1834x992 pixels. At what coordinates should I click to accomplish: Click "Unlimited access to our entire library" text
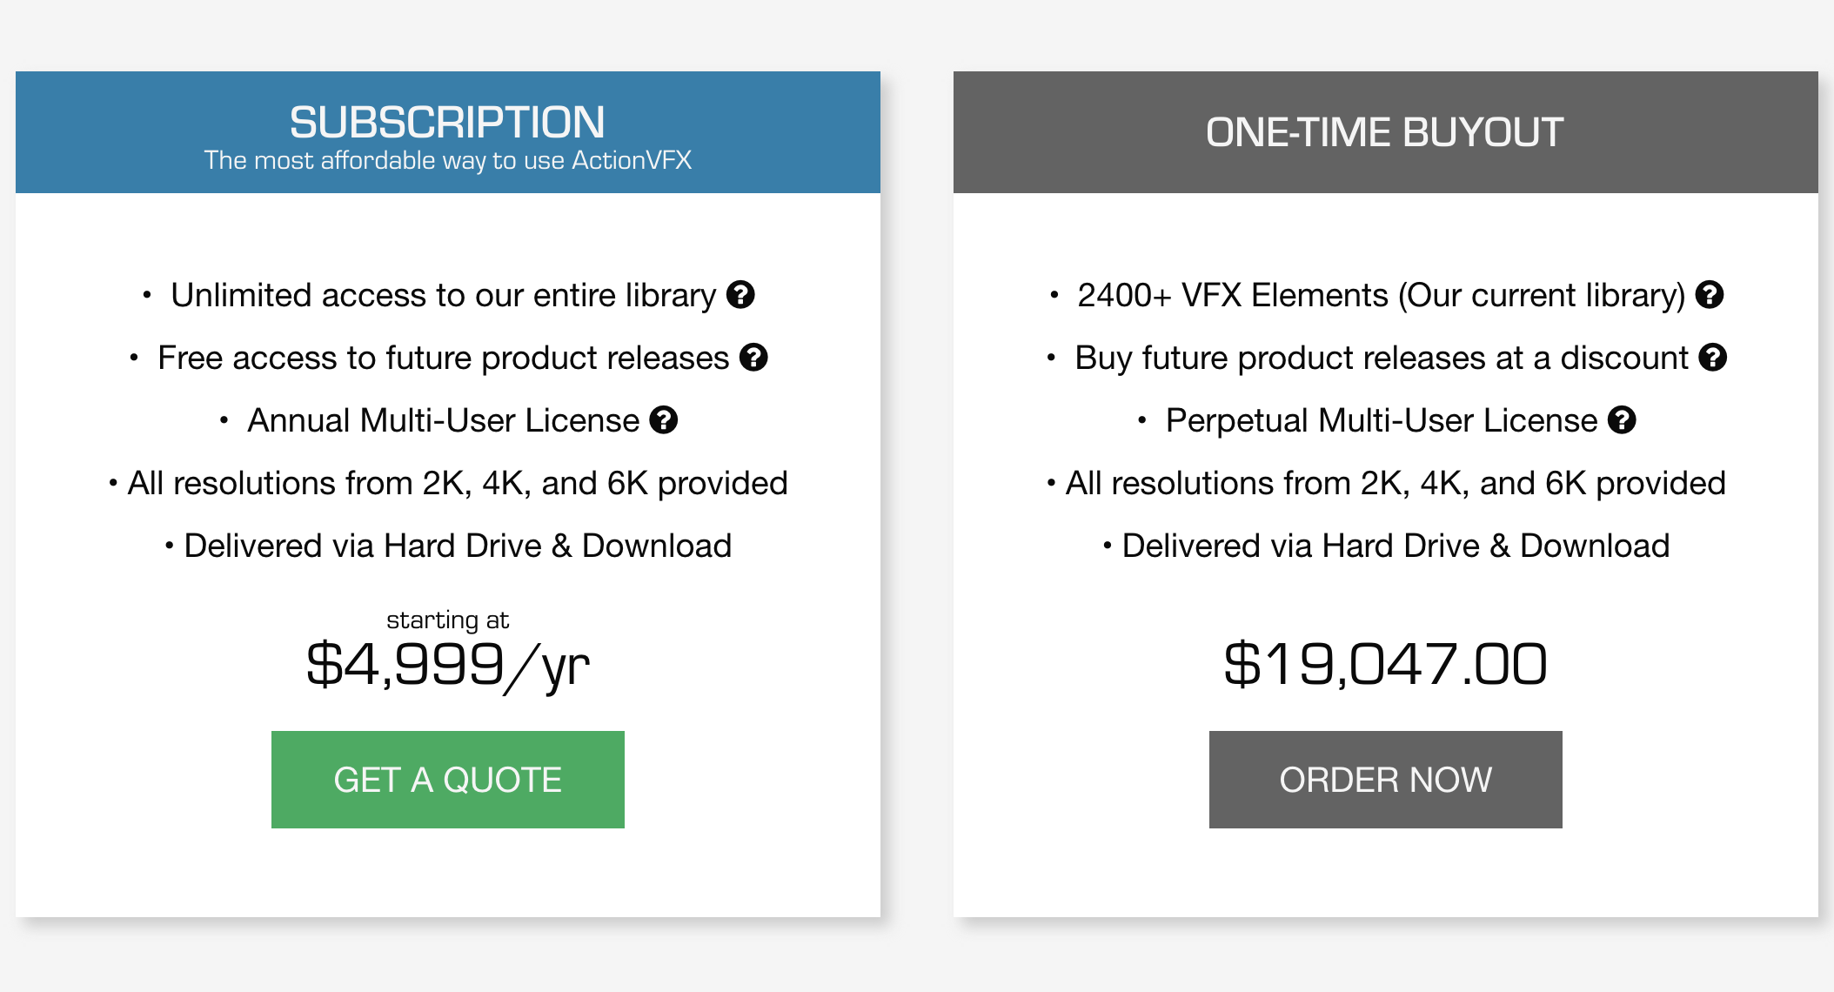[443, 296]
